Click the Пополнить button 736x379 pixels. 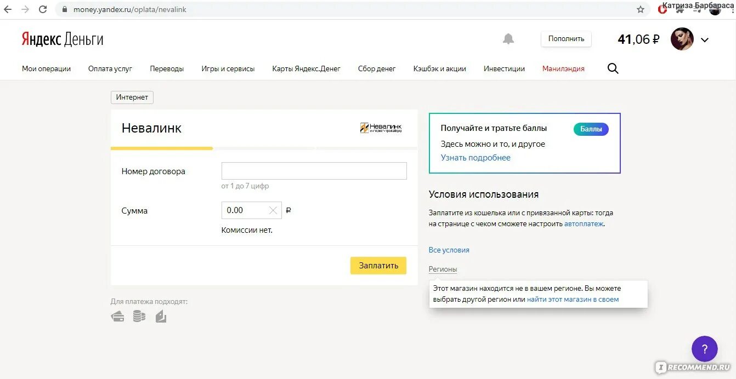click(x=566, y=38)
